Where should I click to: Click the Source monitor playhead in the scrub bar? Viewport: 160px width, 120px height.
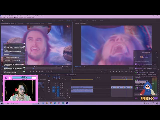[x=33, y=68]
